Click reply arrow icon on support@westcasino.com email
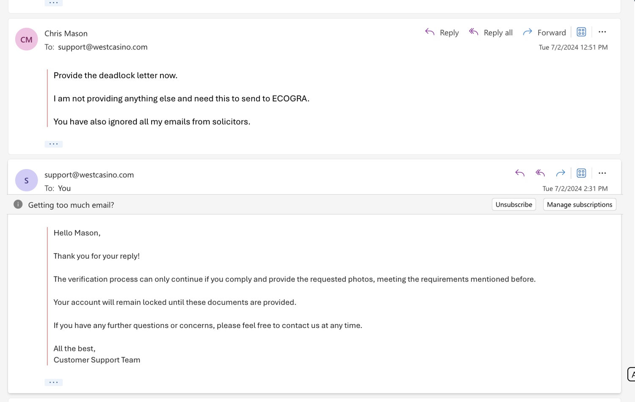 tap(519, 173)
